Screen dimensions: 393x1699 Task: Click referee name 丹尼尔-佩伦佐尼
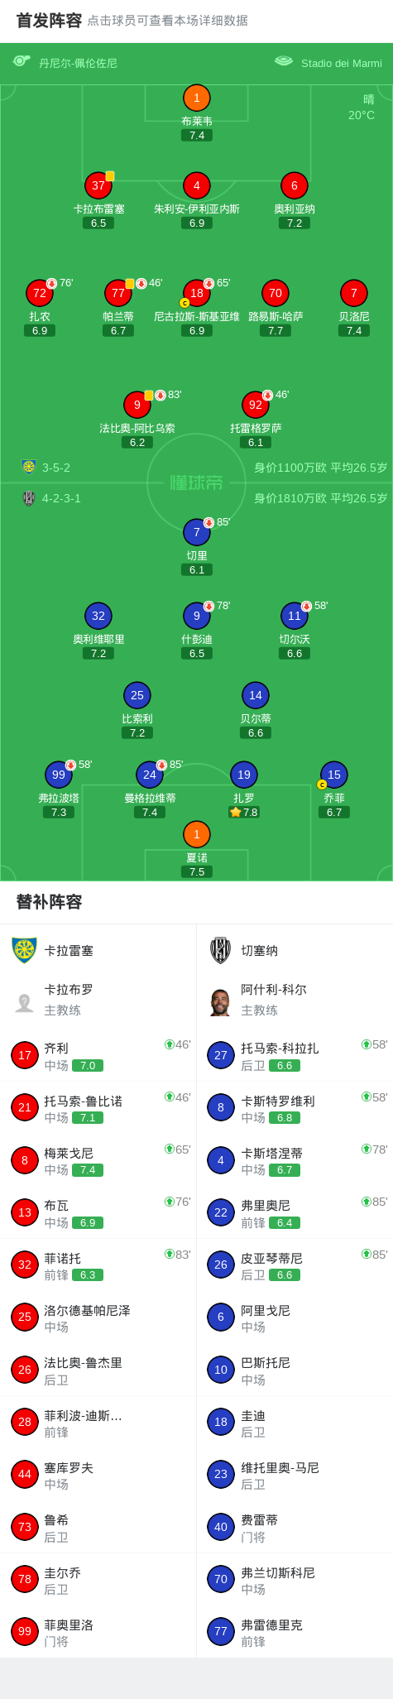[78, 63]
